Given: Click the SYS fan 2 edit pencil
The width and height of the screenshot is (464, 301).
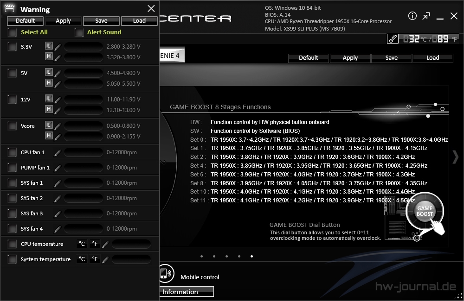Looking at the screenshot, I should tap(58, 198).
